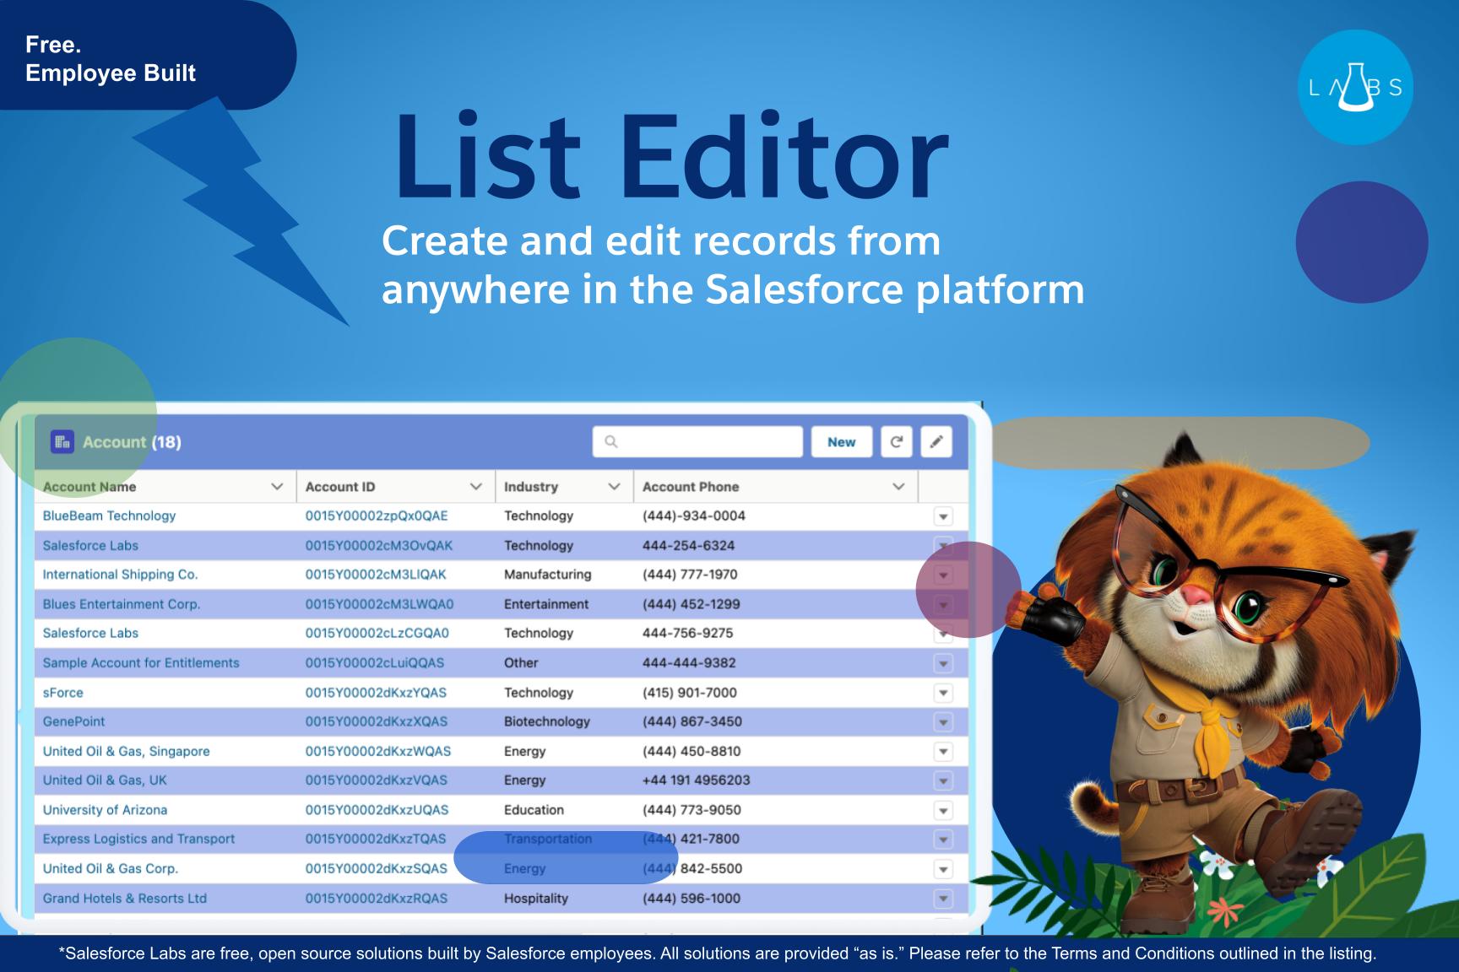
Task: Click the refresh icon button
Action: [897, 441]
